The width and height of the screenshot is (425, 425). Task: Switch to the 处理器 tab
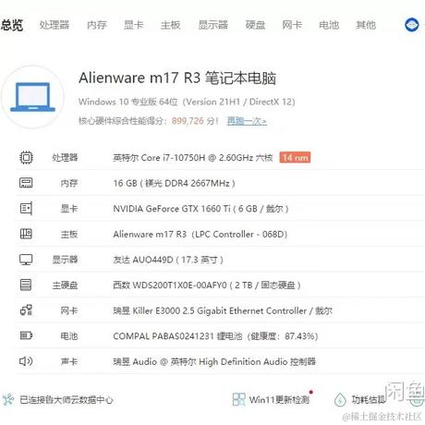[55, 25]
